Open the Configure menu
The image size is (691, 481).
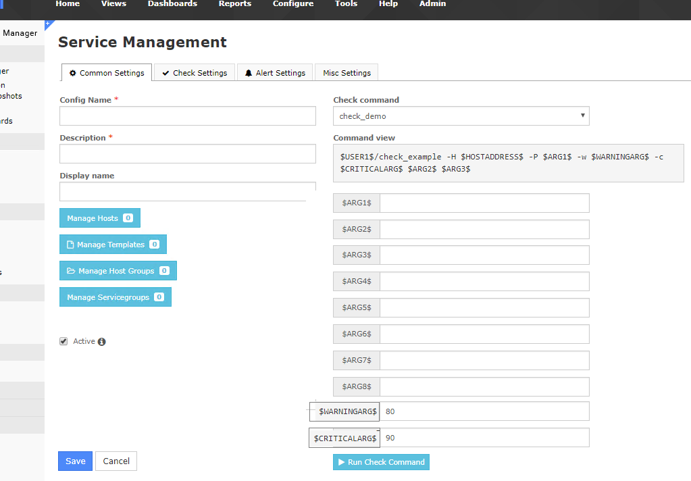pos(293,4)
